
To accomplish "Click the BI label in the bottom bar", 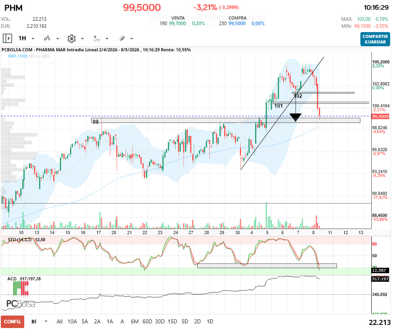I will click(x=34, y=321).
